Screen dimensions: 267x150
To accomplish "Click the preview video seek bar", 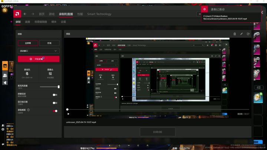I will (158, 109).
